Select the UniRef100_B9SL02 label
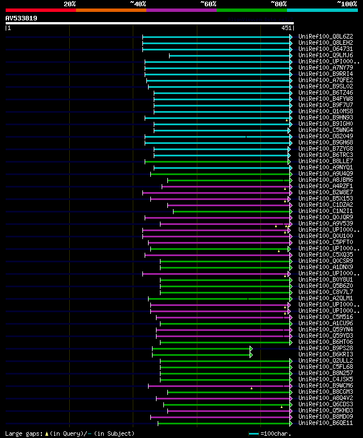 326,86
